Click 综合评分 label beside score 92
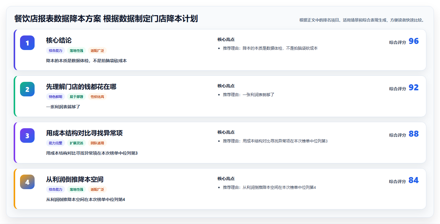Screen dimensions: 440x224 (x=398, y=89)
